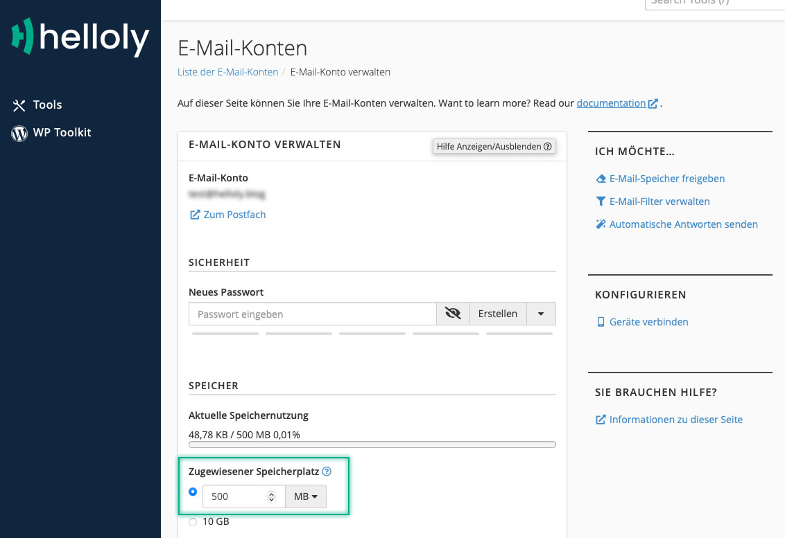Click the Zum Postfach external link icon
This screenshot has width=785, height=538.
coord(195,215)
